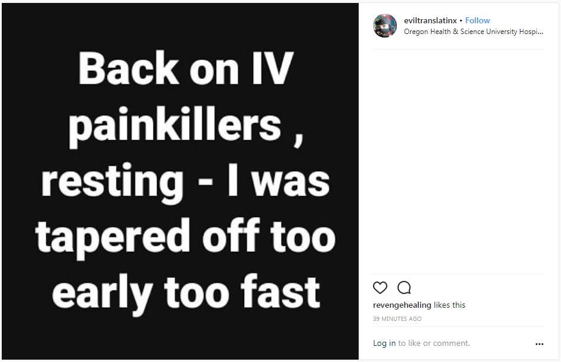This screenshot has width=561, height=362.
Task: Click the 39 MINUTES AGO timestamp
Action: (x=397, y=318)
